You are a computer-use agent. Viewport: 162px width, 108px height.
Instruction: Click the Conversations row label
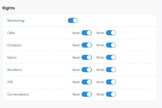click(x=18, y=94)
